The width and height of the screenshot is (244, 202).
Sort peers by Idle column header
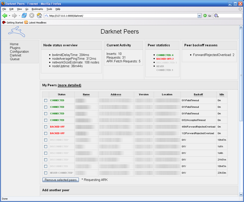pos(222,94)
